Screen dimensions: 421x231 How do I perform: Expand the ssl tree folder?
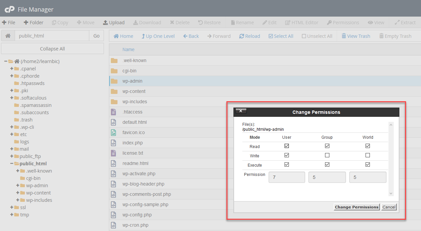tap(12, 207)
